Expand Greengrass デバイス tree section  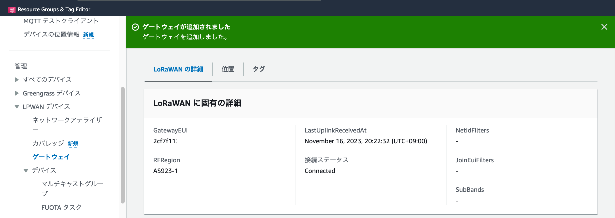[17, 93]
